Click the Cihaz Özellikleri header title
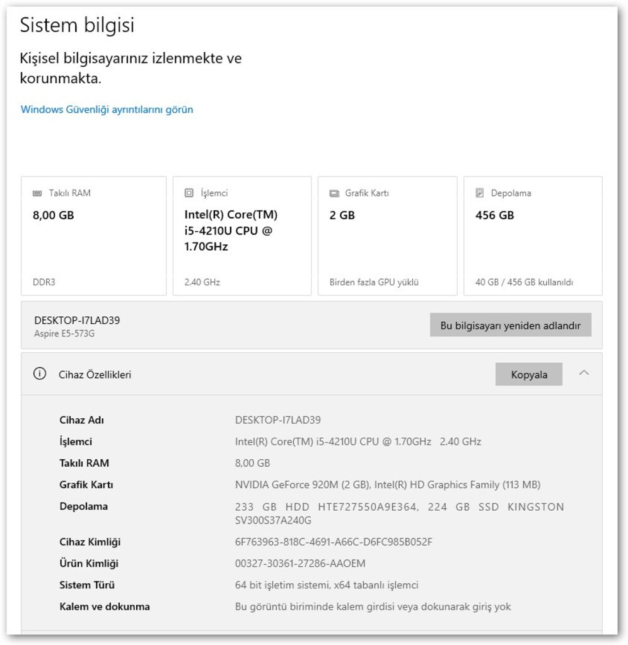The width and height of the screenshot is (628, 645). pos(95,375)
